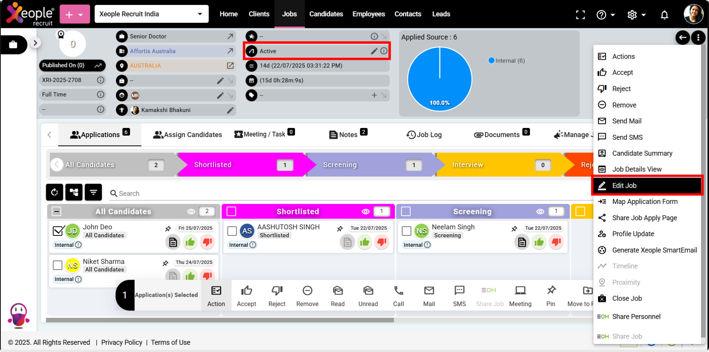Open the Notes tab
Screen dimensions: 709x352
pyautogui.click(x=348, y=134)
